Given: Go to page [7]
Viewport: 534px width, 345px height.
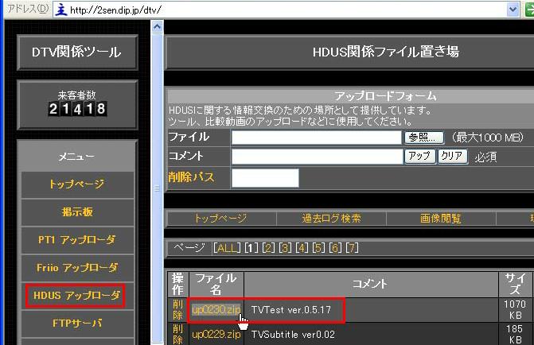Looking at the screenshot, I should pyautogui.click(x=352, y=248).
